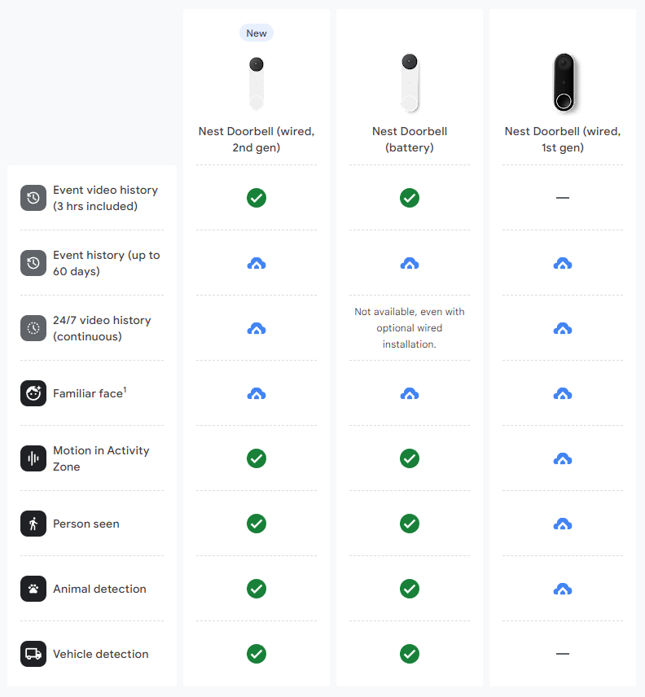Click wired 2nd gen Event history cloud icon

pos(257,263)
